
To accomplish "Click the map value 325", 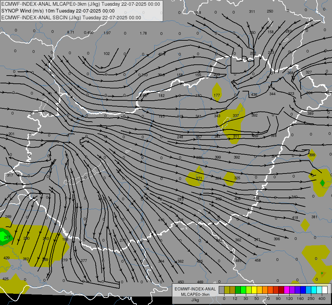I will click(237, 178).
